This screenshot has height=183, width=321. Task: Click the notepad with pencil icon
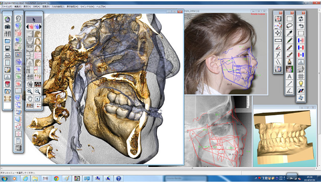(x=8, y=70)
